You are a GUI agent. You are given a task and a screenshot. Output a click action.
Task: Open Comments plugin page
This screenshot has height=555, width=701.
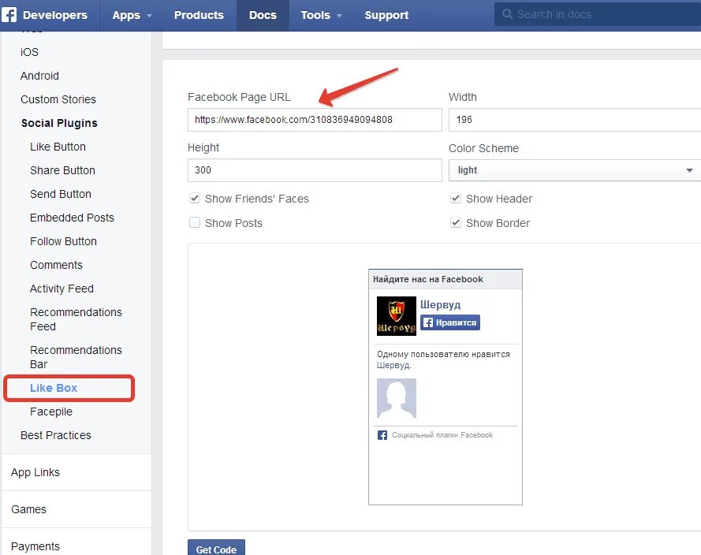(x=56, y=266)
